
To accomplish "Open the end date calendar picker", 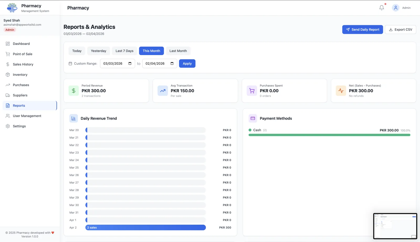I will point(172,63).
